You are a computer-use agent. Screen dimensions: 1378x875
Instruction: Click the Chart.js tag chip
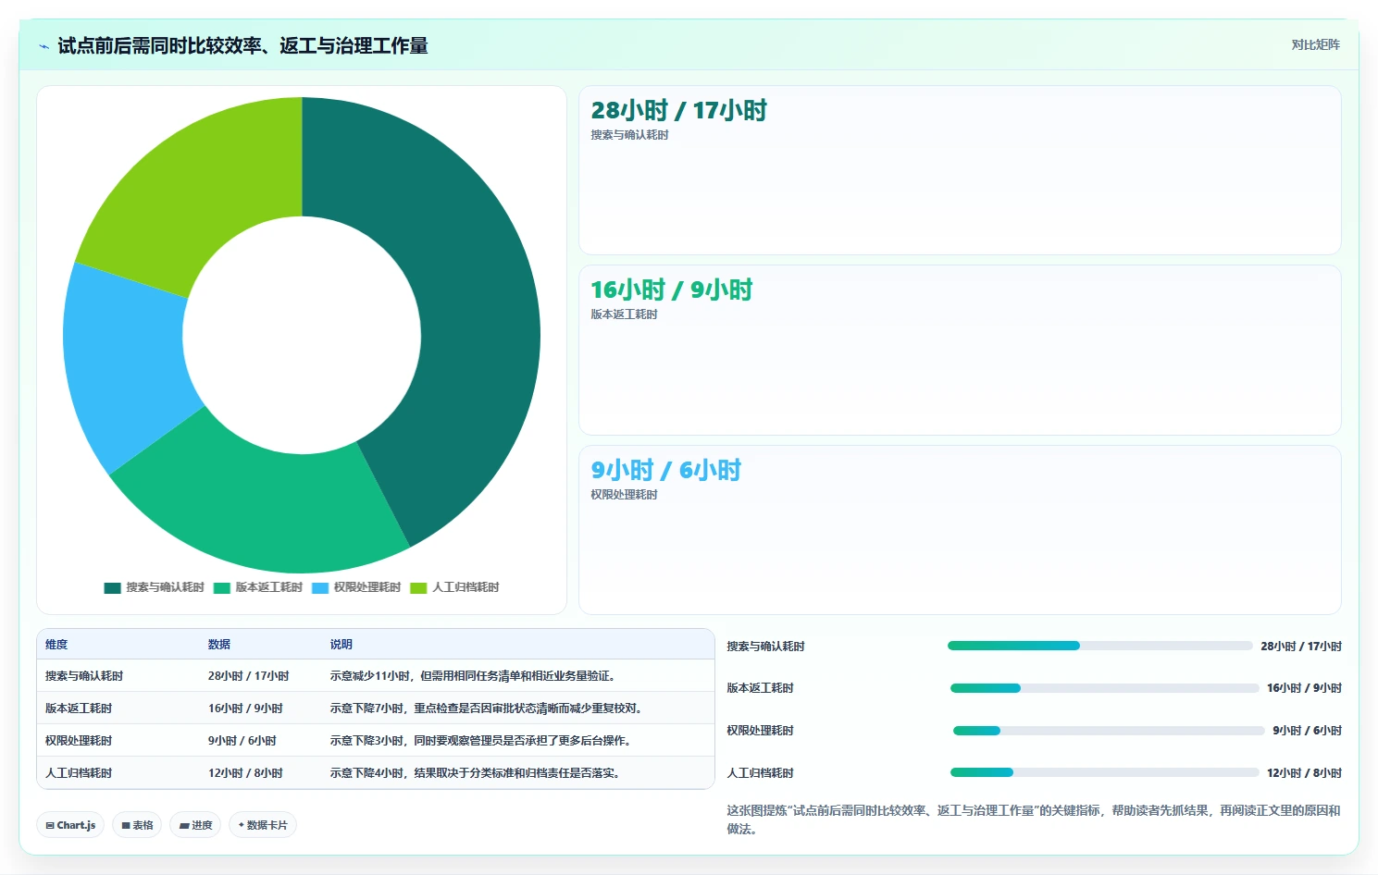(x=70, y=825)
